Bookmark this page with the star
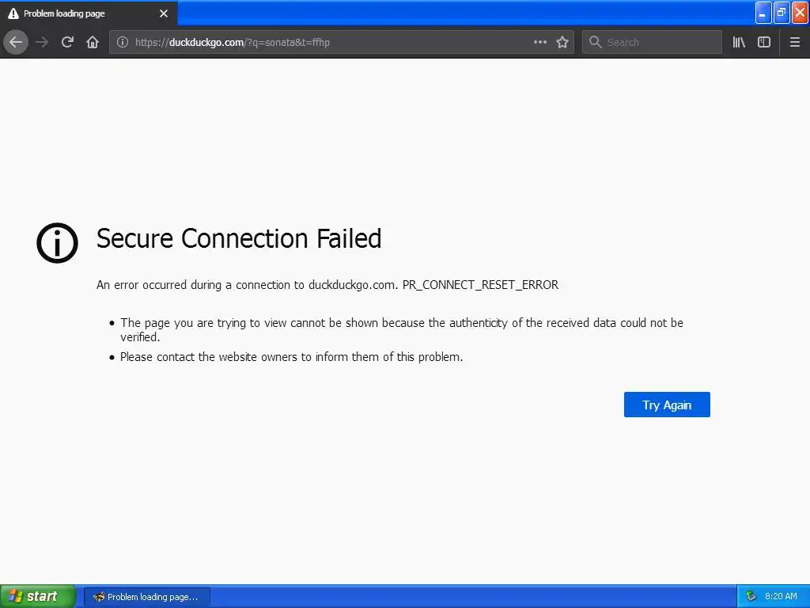This screenshot has width=810, height=608. point(562,42)
